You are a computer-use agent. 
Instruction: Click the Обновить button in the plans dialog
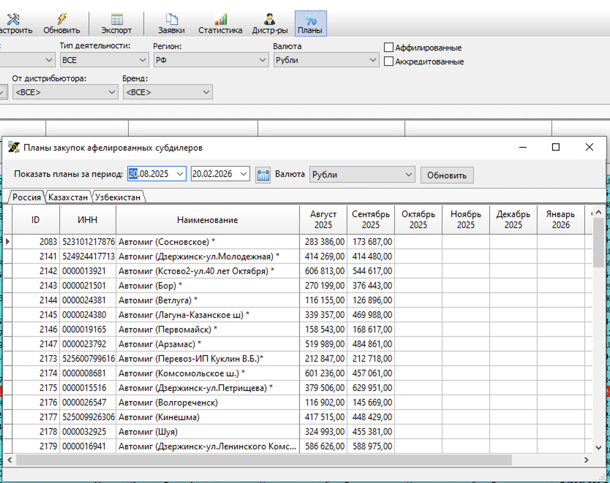pyautogui.click(x=447, y=175)
